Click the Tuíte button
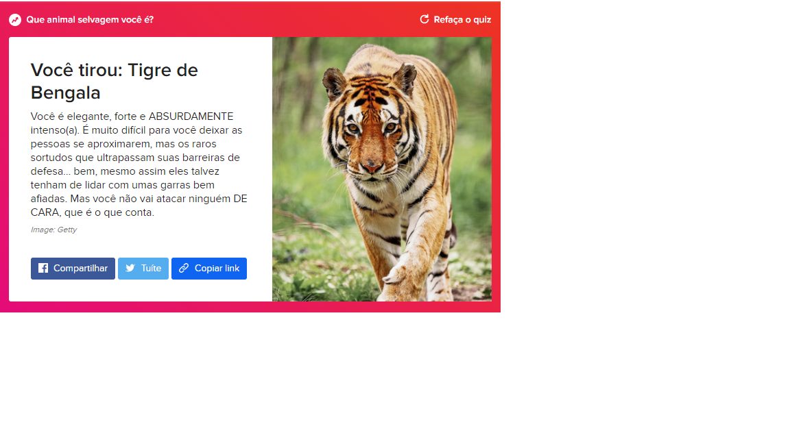The height and width of the screenshot is (444, 790). click(x=143, y=269)
